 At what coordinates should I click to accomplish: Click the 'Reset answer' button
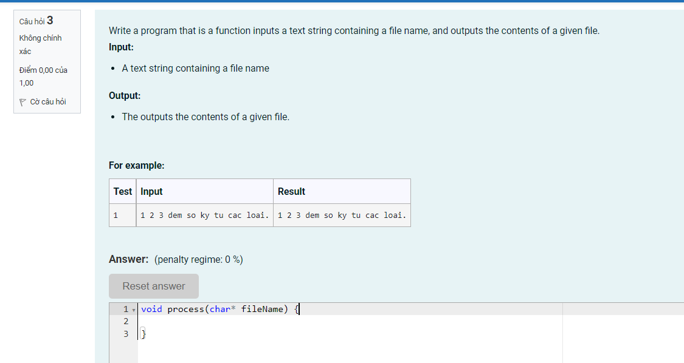[x=153, y=286]
